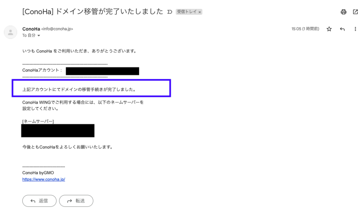Open the https://www.conoha.jp/ link

tap(43, 179)
